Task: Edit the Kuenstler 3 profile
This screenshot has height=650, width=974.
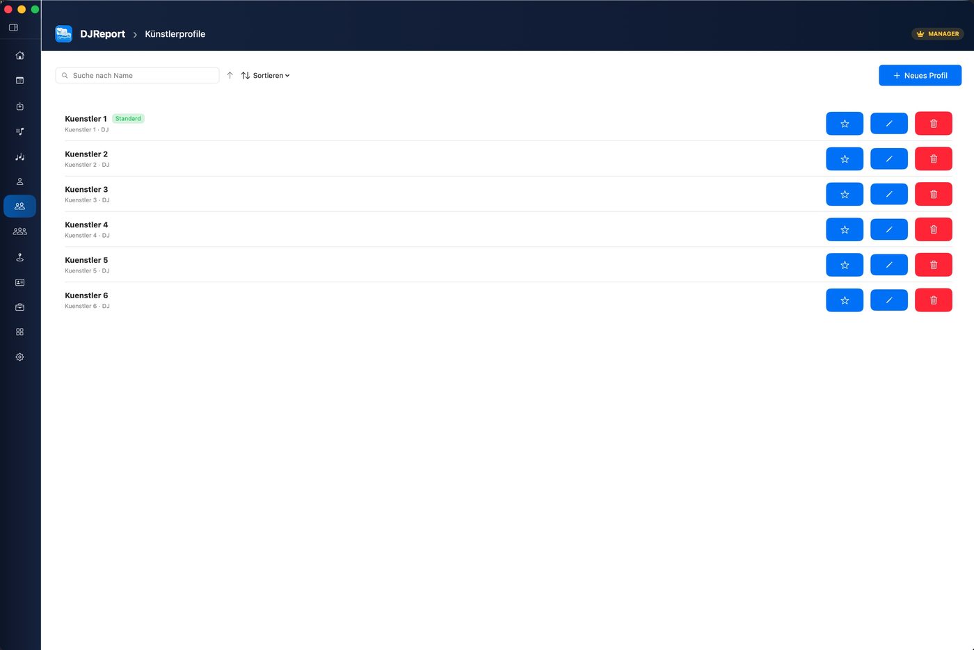Action: click(x=888, y=194)
